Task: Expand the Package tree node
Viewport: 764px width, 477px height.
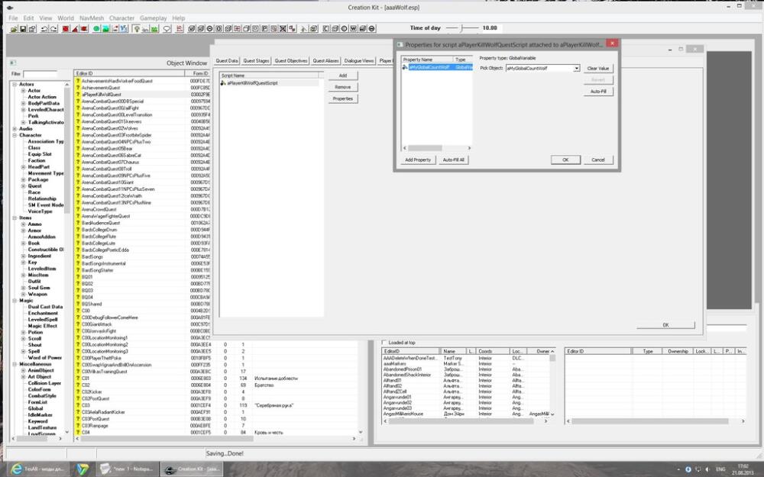Action: (23, 179)
